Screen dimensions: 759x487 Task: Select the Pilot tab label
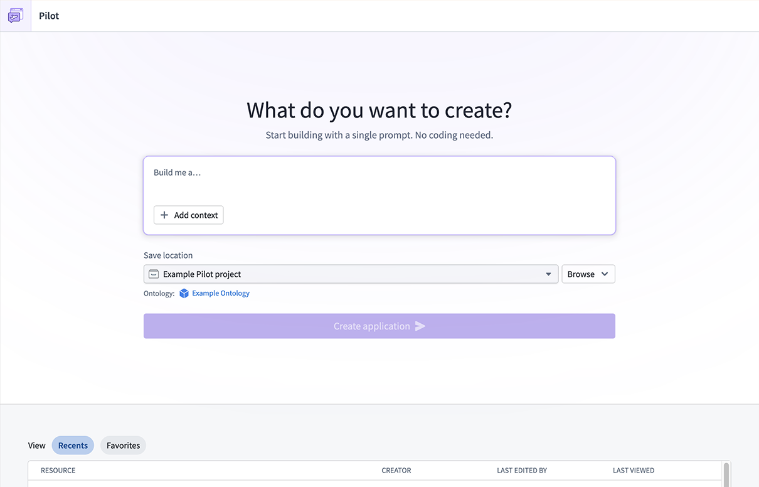click(x=48, y=16)
